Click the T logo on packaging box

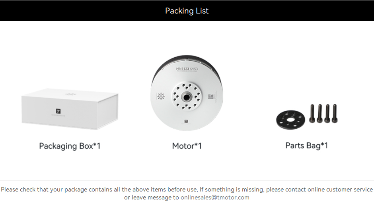58,111
